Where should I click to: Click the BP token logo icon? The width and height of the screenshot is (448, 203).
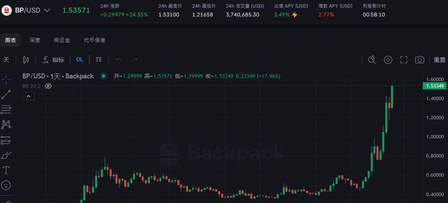(x=6, y=11)
